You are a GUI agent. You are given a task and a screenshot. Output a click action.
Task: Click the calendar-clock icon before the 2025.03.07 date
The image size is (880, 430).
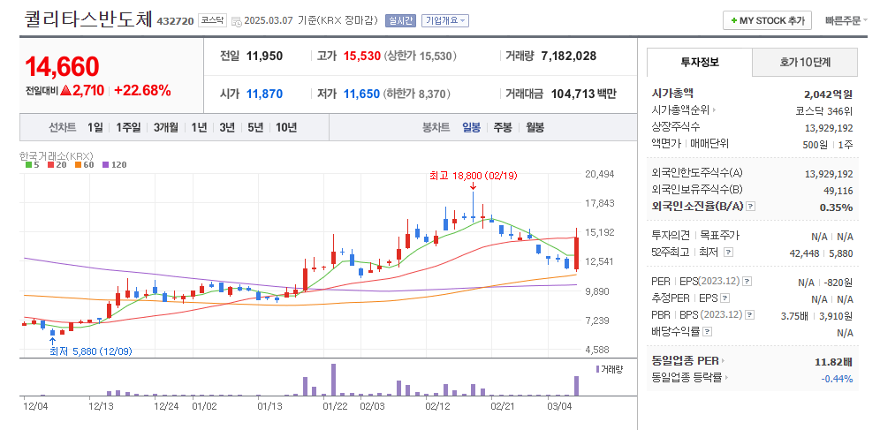point(236,21)
